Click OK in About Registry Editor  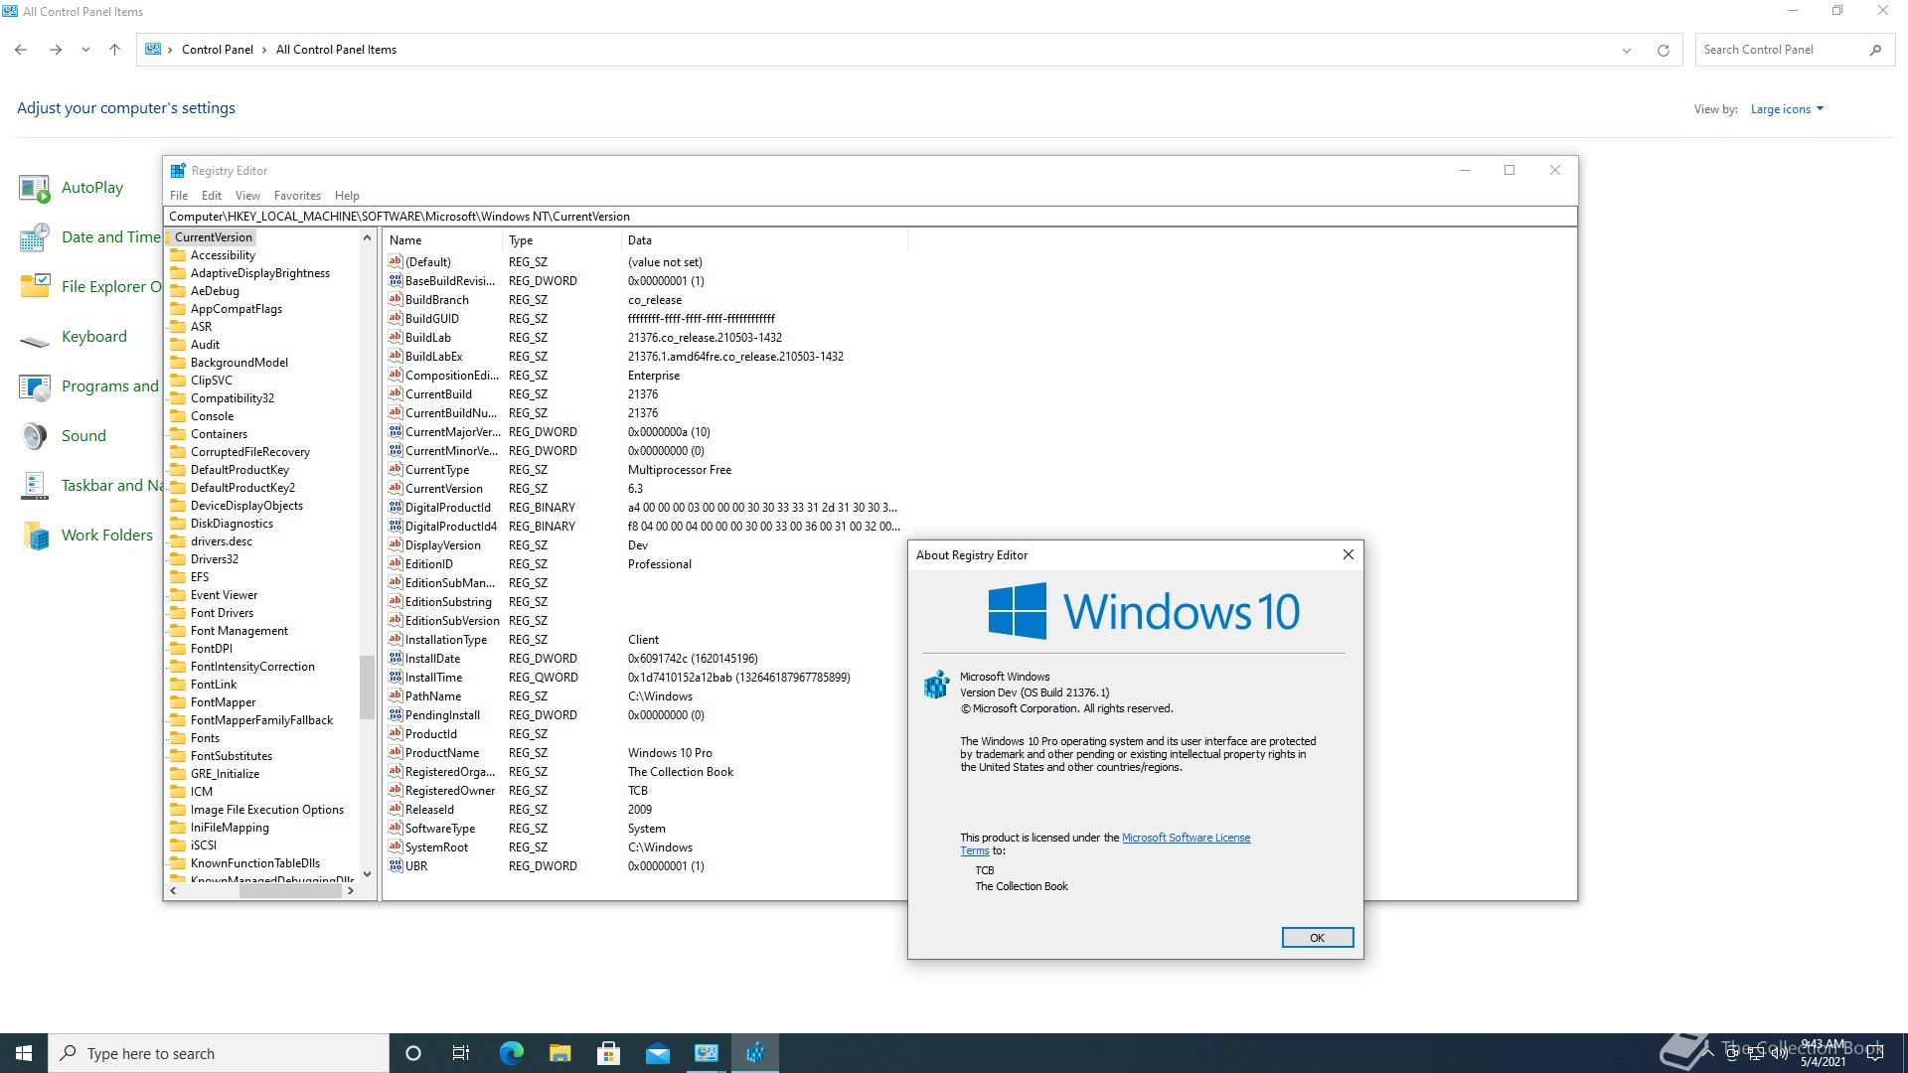tap(1317, 938)
